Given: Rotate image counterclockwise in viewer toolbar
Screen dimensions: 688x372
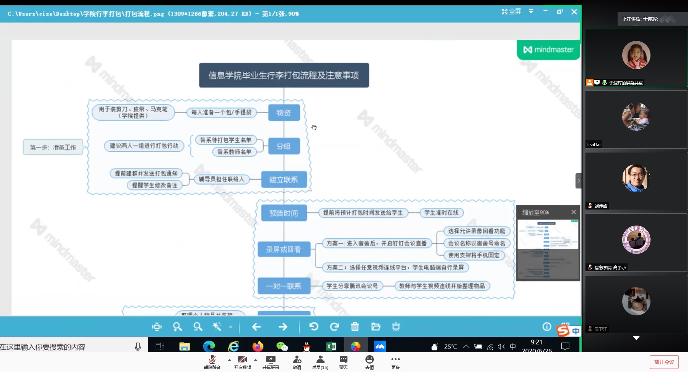Looking at the screenshot, I should 314,327.
